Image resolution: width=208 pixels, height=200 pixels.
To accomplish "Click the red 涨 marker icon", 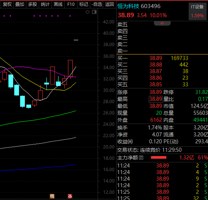I will click(x=70, y=196).
